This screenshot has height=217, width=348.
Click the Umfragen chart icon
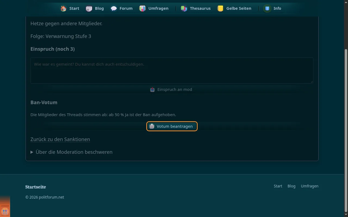pos(142,8)
